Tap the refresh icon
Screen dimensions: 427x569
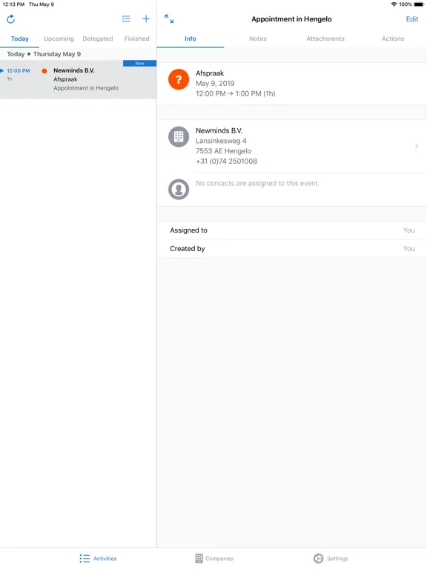(10, 19)
